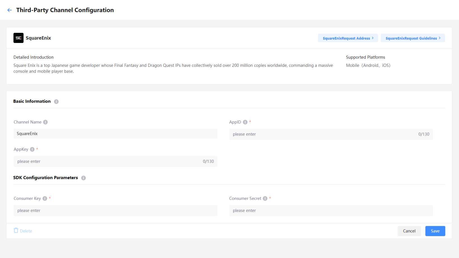The image size is (459, 258).
Task: Cancel the channel configuration
Action: coord(409,231)
